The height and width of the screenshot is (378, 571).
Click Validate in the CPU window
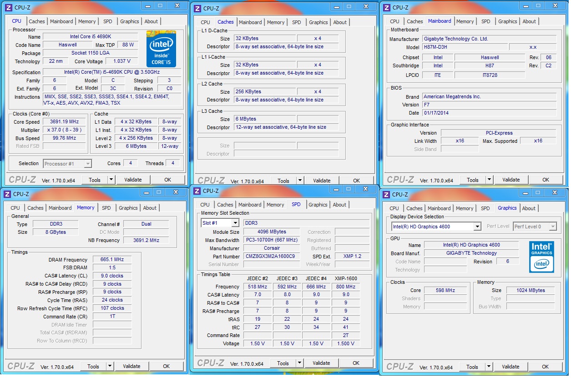[133, 180]
